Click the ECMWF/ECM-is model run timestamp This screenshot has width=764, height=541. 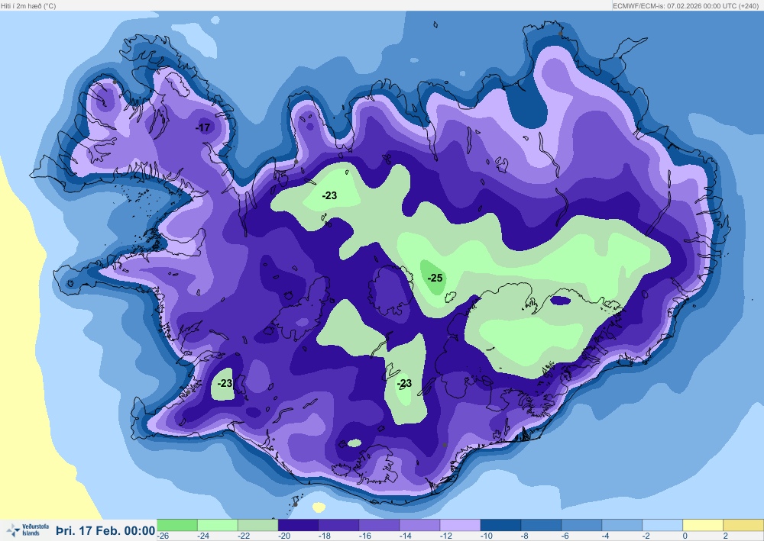pyautogui.click(x=688, y=6)
